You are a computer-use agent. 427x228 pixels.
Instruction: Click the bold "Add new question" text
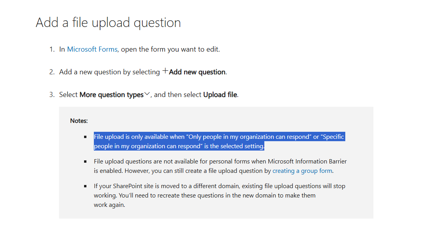pos(197,72)
